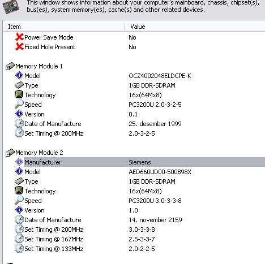
Task: Click the mainboard icon in the window header
Action: pyautogui.click(x=11, y=7)
